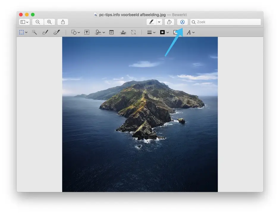Add a note annotation
Screen dimensions: 280x214
(111, 32)
